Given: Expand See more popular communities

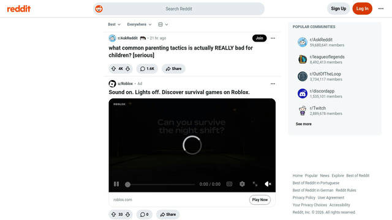Looking at the screenshot, I should coord(304,124).
